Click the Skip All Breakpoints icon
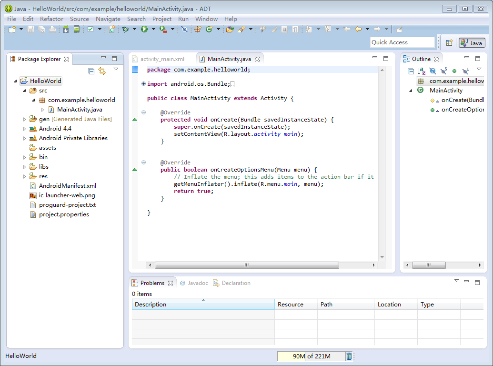Screen dimensions: 493x366 184,29
